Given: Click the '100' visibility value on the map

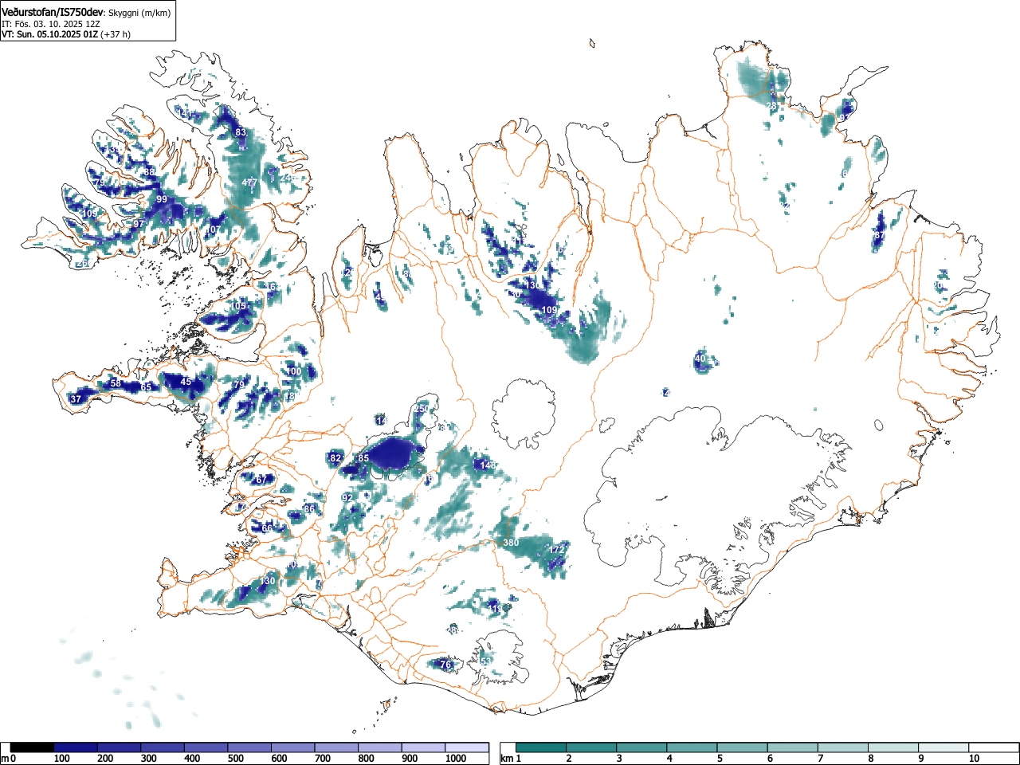Looking at the screenshot, I should (x=294, y=371).
